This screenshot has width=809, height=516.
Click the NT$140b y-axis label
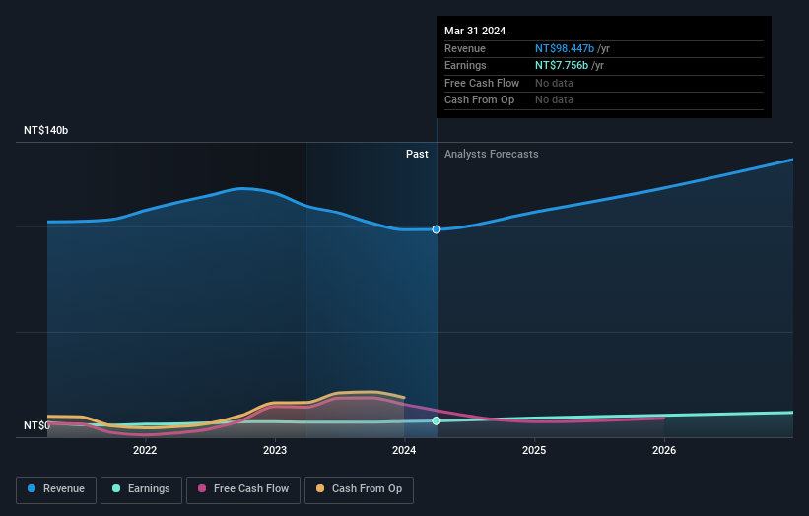point(46,130)
